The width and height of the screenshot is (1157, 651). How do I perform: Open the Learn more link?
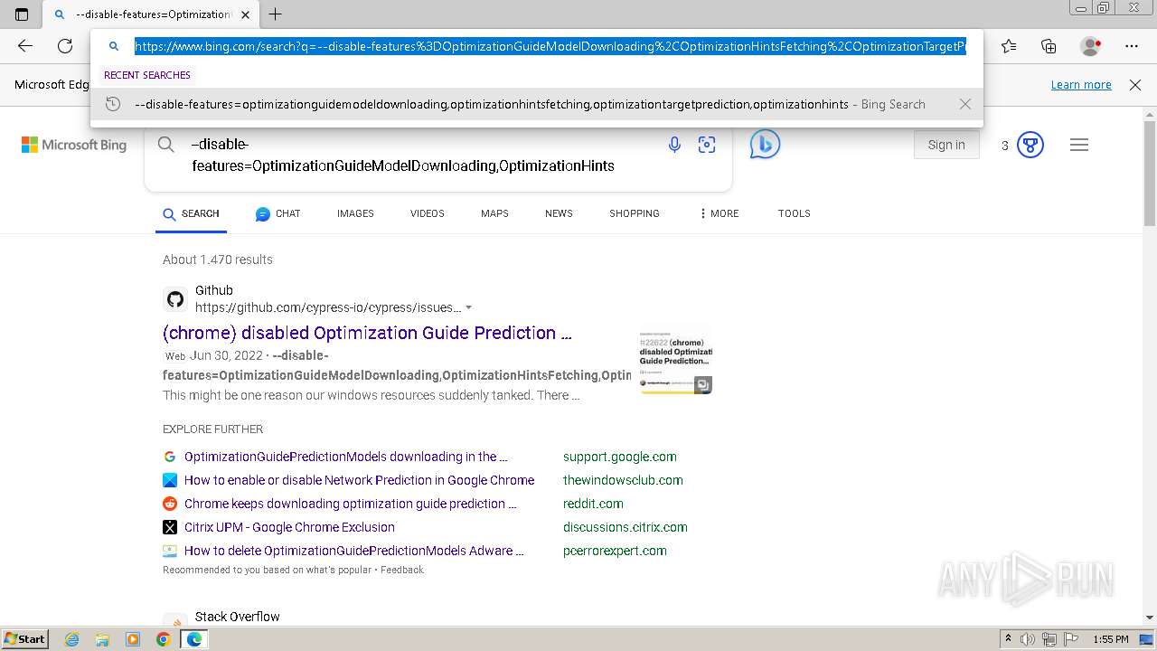point(1081,85)
